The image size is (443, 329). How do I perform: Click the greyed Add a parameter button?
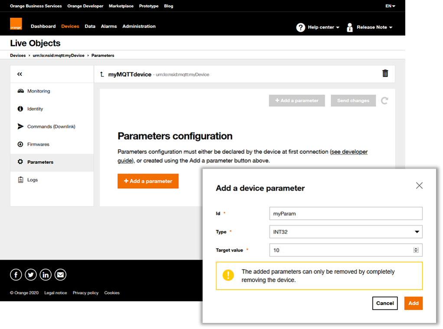tap(297, 101)
